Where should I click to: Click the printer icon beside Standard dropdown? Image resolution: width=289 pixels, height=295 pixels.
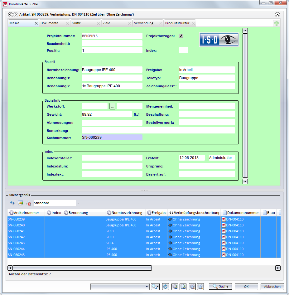29,203
